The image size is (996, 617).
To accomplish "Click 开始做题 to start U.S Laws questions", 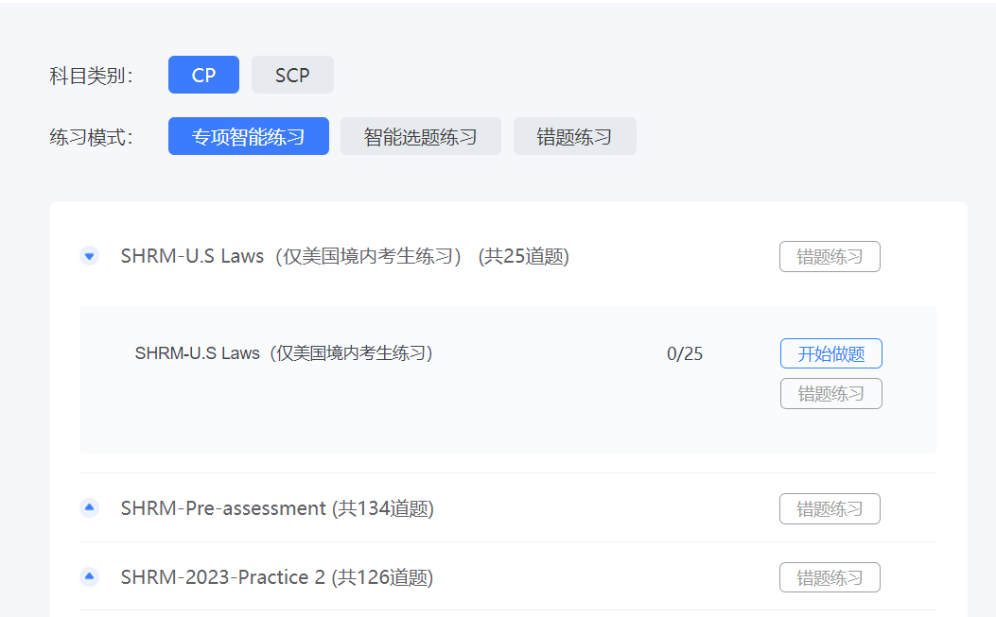I will (x=830, y=353).
